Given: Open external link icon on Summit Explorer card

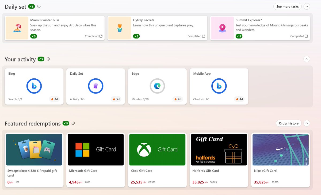Looking at the screenshot, I should [x=306, y=36].
